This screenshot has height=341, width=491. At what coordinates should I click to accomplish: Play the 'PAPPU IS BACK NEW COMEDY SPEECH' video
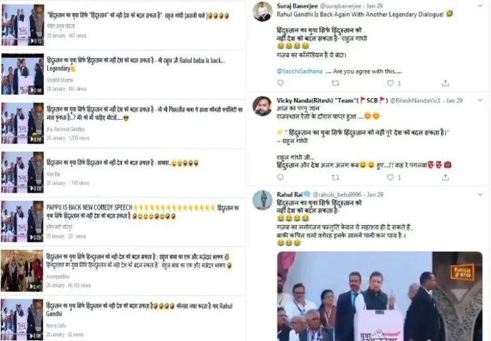tap(23, 221)
